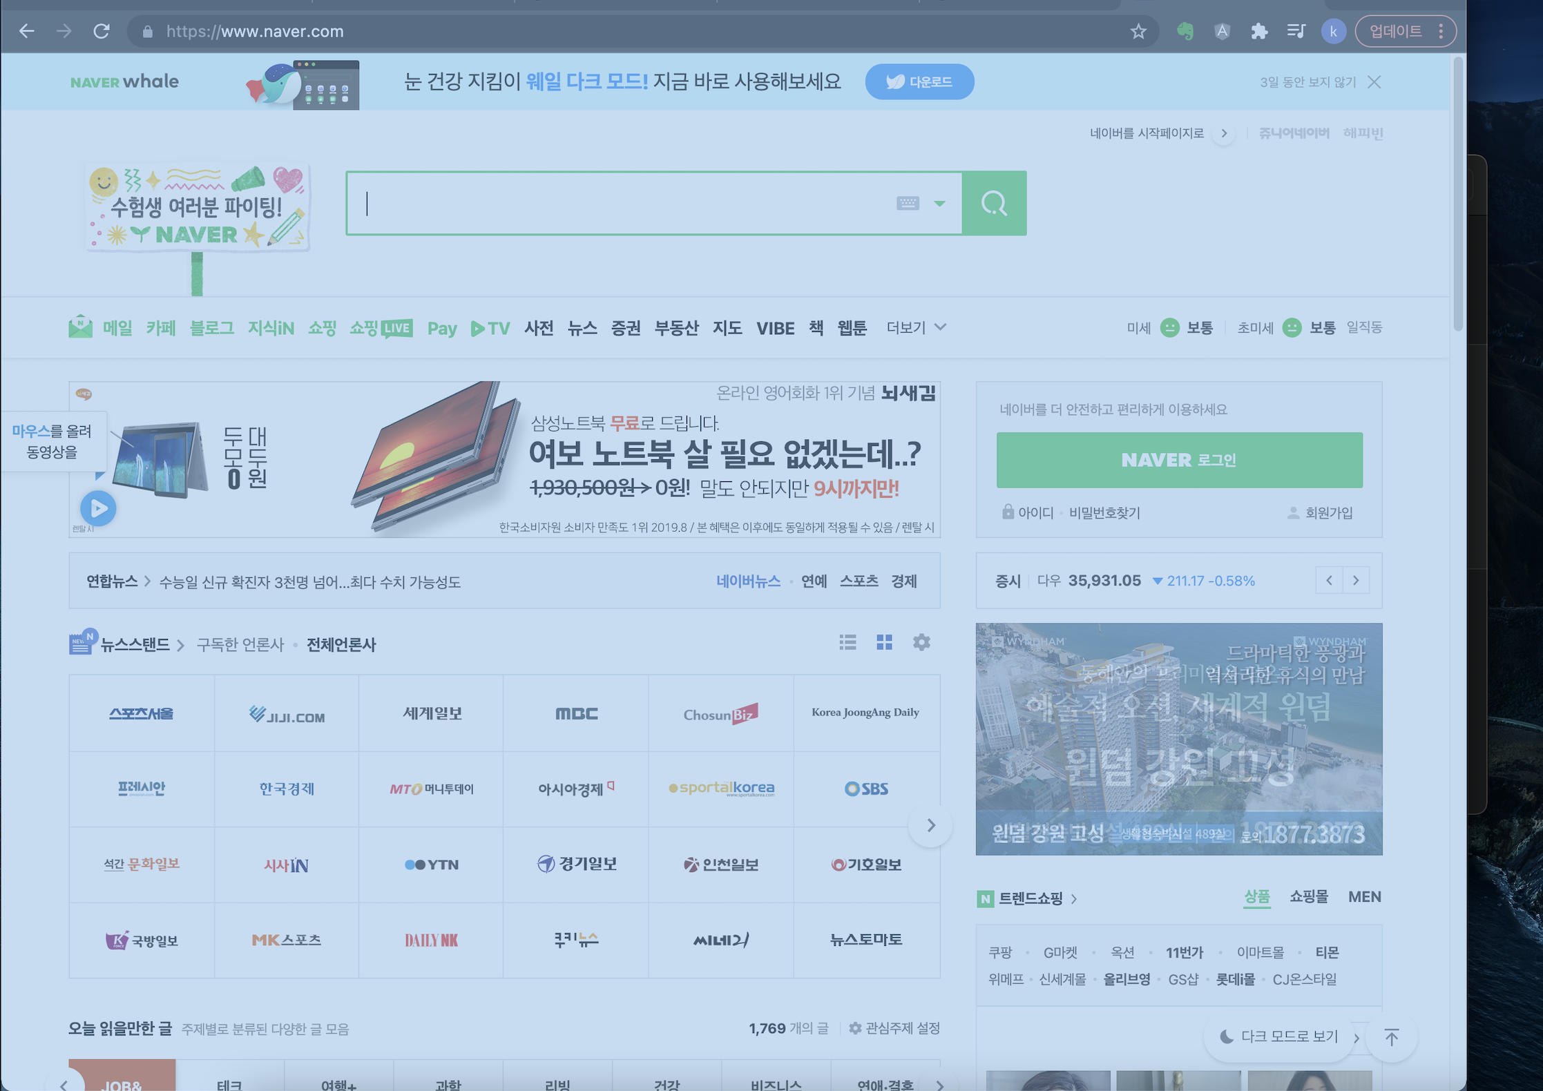The image size is (1543, 1091).
Task: Open the 회원가입 link
Action: [x=1328, y=513]
